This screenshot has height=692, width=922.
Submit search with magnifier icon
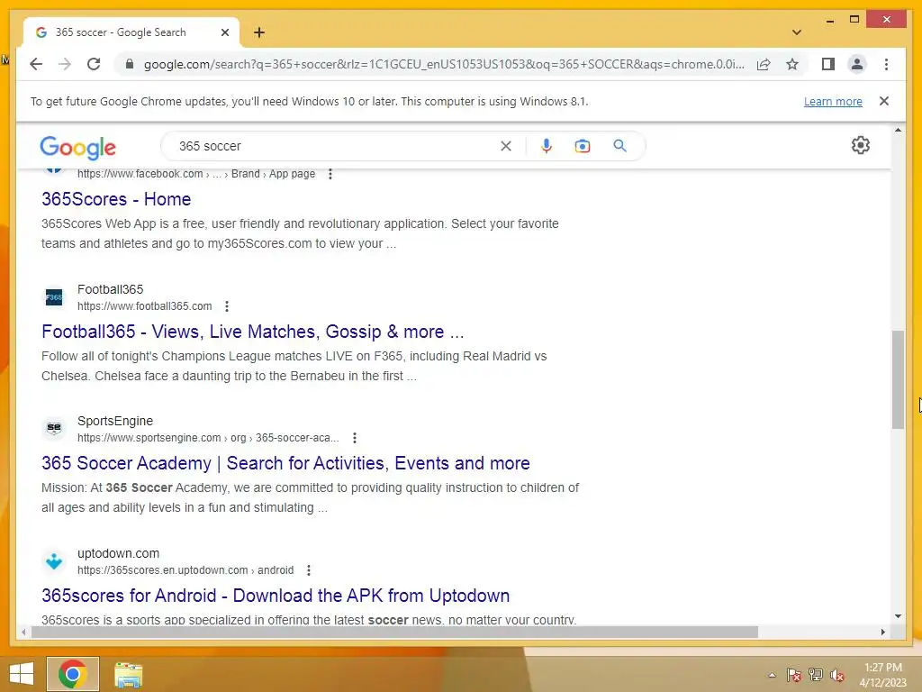(619, 145)
